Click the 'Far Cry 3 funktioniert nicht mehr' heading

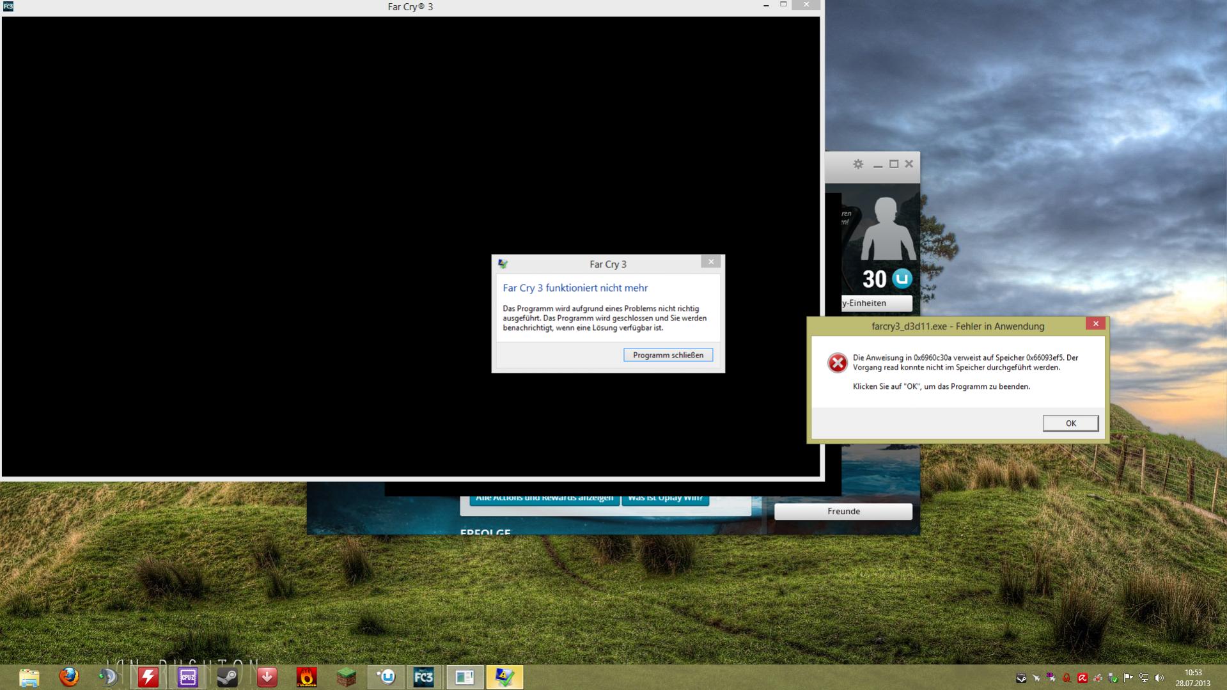tap(575, 288)
